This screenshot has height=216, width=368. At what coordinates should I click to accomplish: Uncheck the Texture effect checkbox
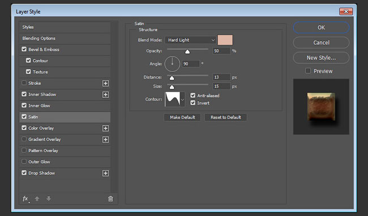pos(28,72)
